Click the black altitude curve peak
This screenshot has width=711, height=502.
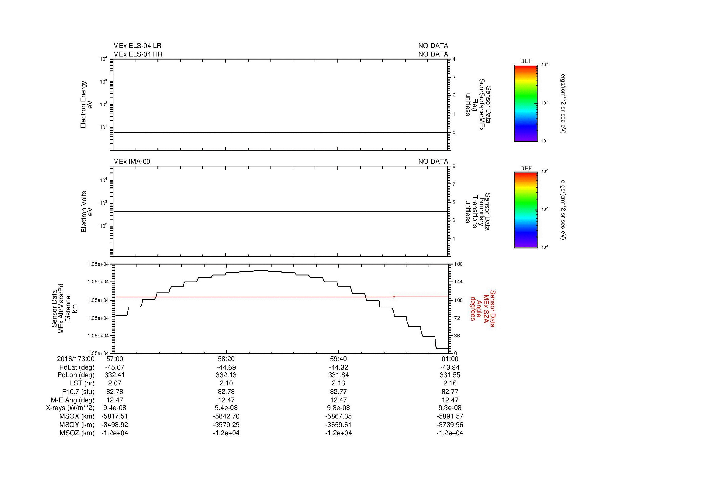(261, 271)
